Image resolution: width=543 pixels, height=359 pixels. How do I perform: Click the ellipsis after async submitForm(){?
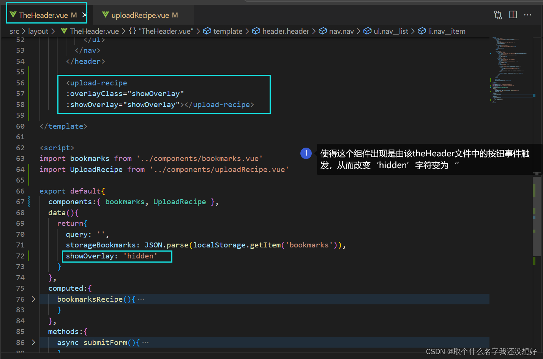145,342
